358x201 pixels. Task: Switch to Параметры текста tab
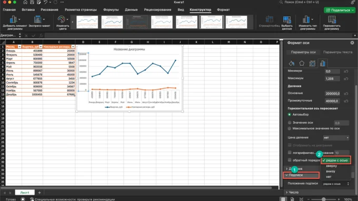[337, 52]
